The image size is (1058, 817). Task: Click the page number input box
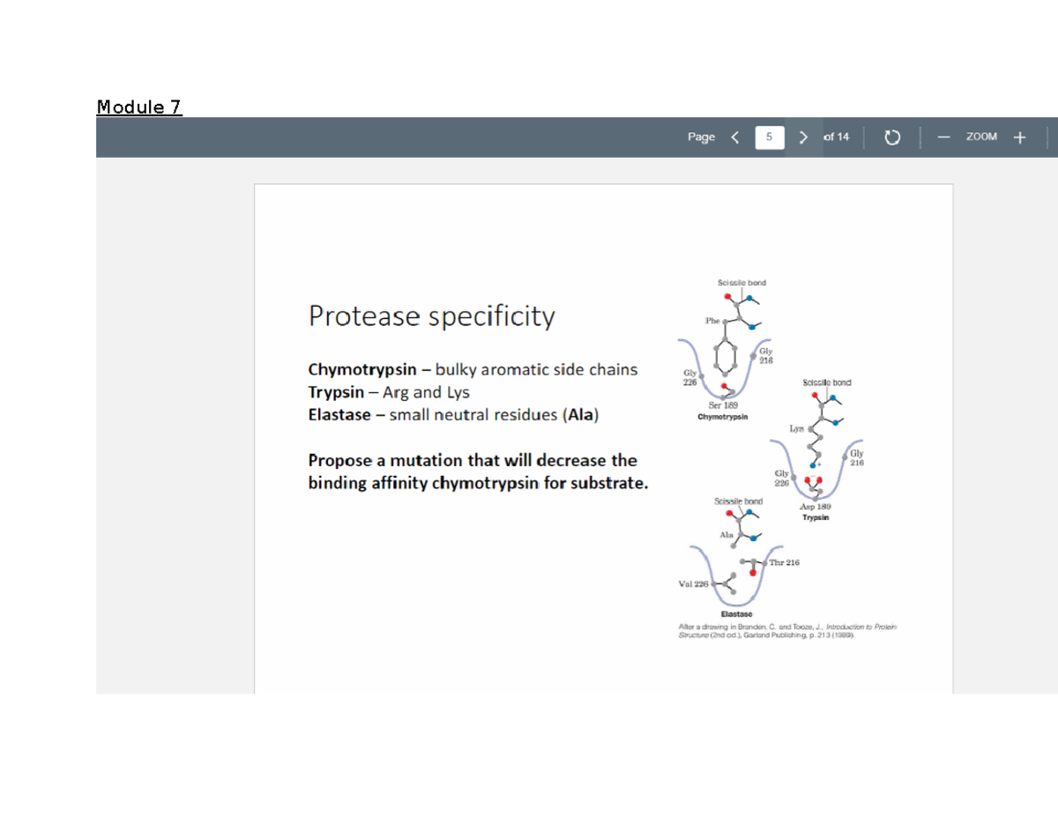coord(769,137)
